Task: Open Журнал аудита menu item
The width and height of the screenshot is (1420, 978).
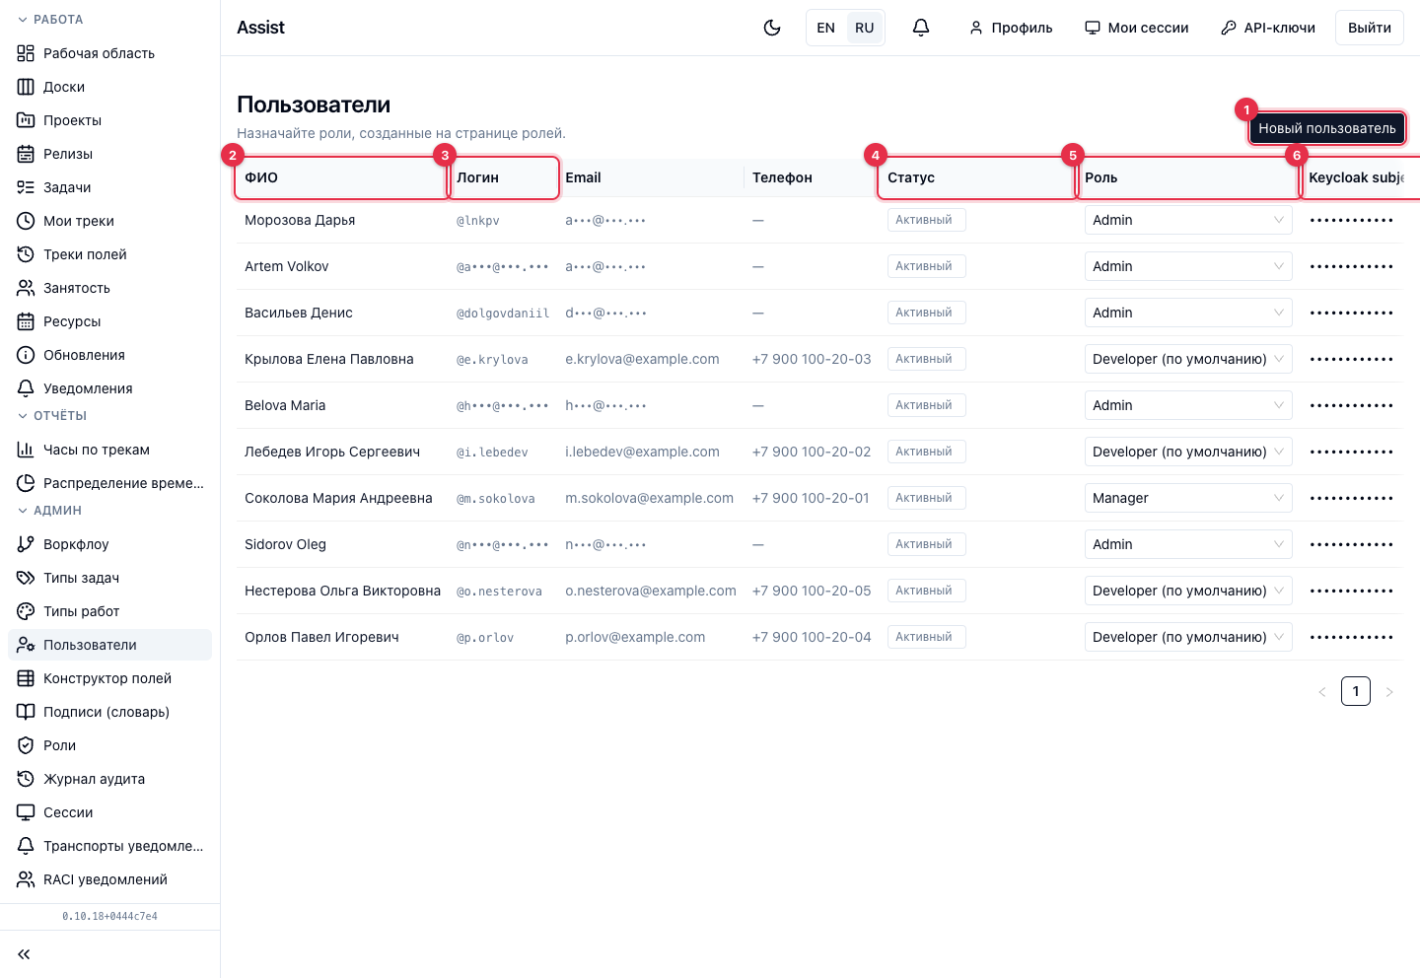Action: coord(109,779)
